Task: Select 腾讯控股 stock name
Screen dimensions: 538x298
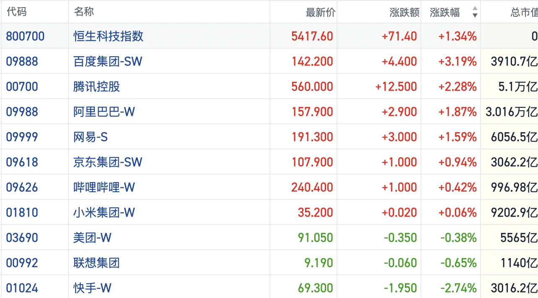Action: click(97, 86)
